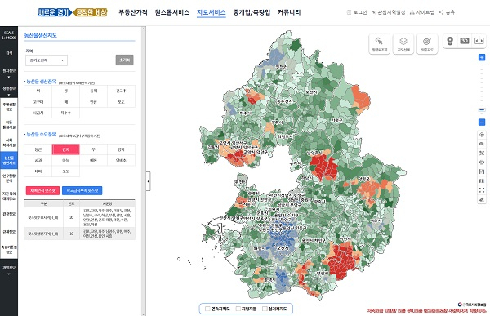Select the eraser clear-map icon
490x316 pixels.
pos(482,199)
